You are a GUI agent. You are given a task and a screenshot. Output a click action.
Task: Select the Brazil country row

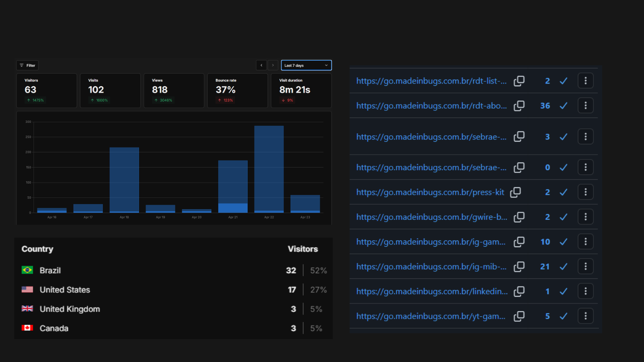(x=174, y=270)
